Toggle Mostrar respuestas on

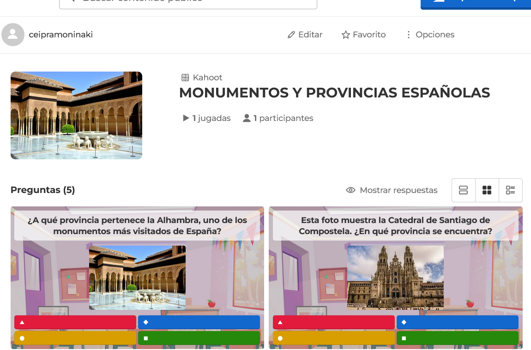pos(398,190)
